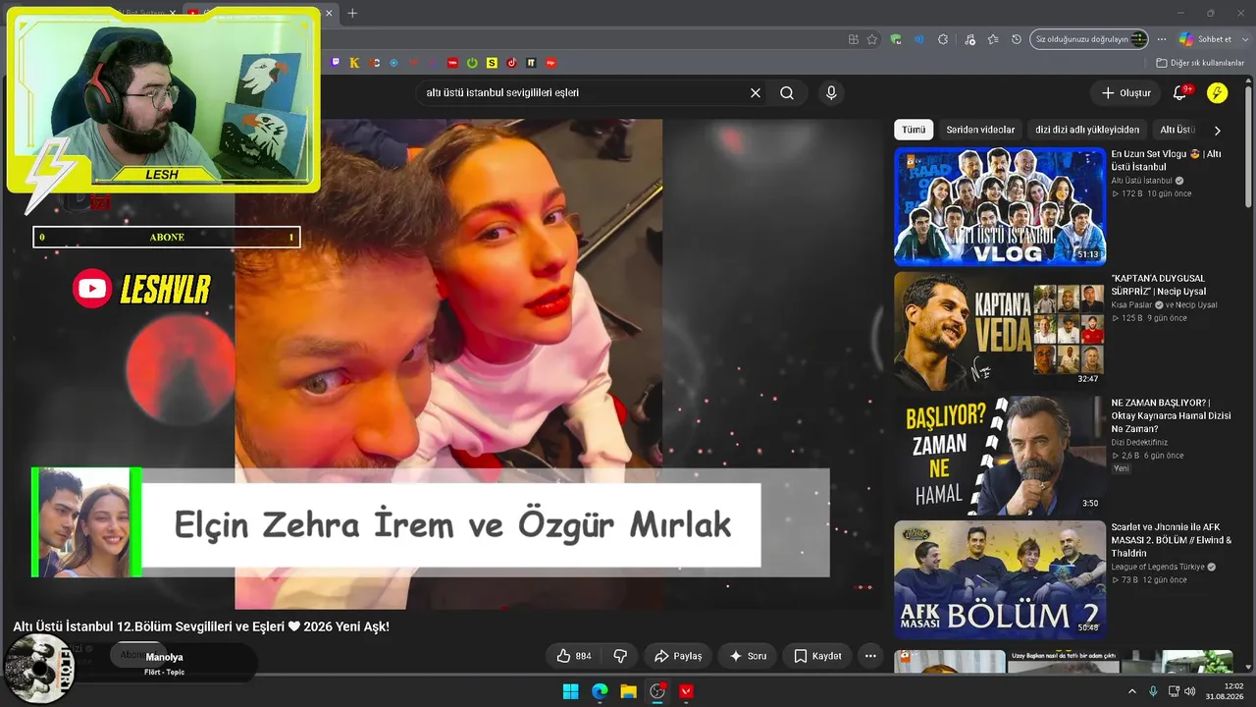Open video title 'KAPTAN'A DUYGUSAL SÜRPRİZ'
This screenshot has width=1256, height=707.
pos(1159,285)
